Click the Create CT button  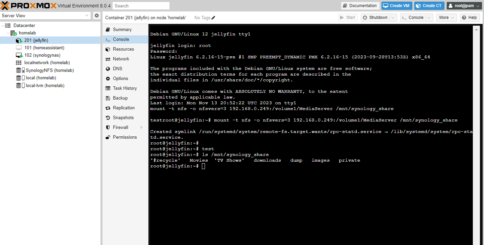point(429,6)
